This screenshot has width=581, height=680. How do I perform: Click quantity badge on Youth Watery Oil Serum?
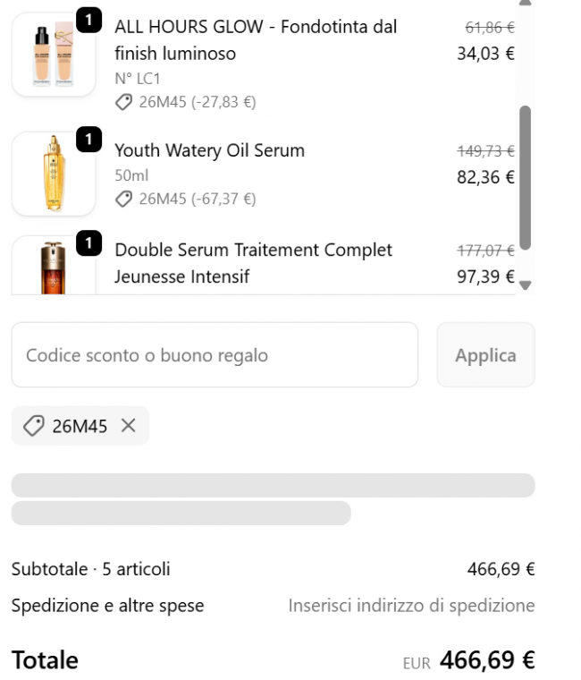click(x=88, y=140)
